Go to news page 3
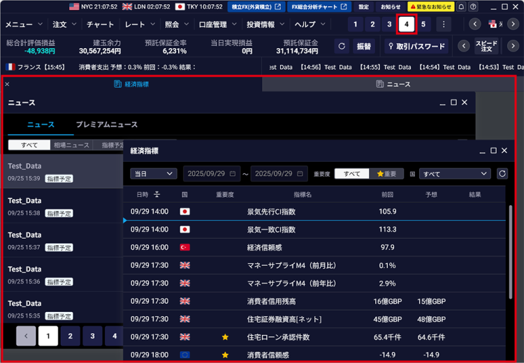 (x=92, y=336)
